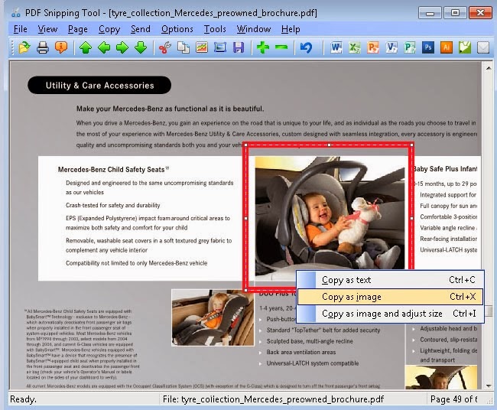Click the Page 49 status bar indicator
Viewport: 497px width, 410px height.
coord(453,399)
